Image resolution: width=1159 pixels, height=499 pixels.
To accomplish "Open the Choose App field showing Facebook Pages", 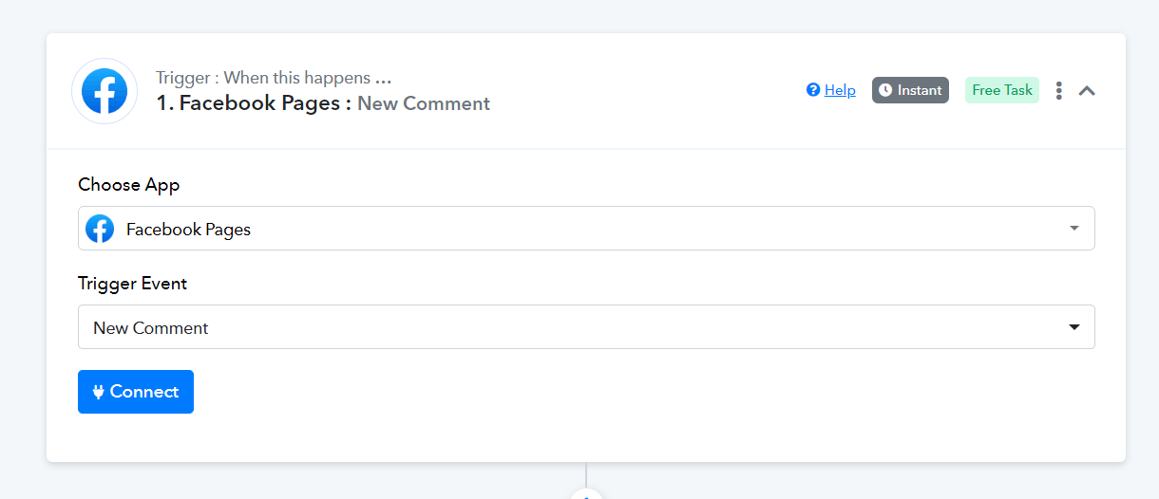I will [586, 229].
